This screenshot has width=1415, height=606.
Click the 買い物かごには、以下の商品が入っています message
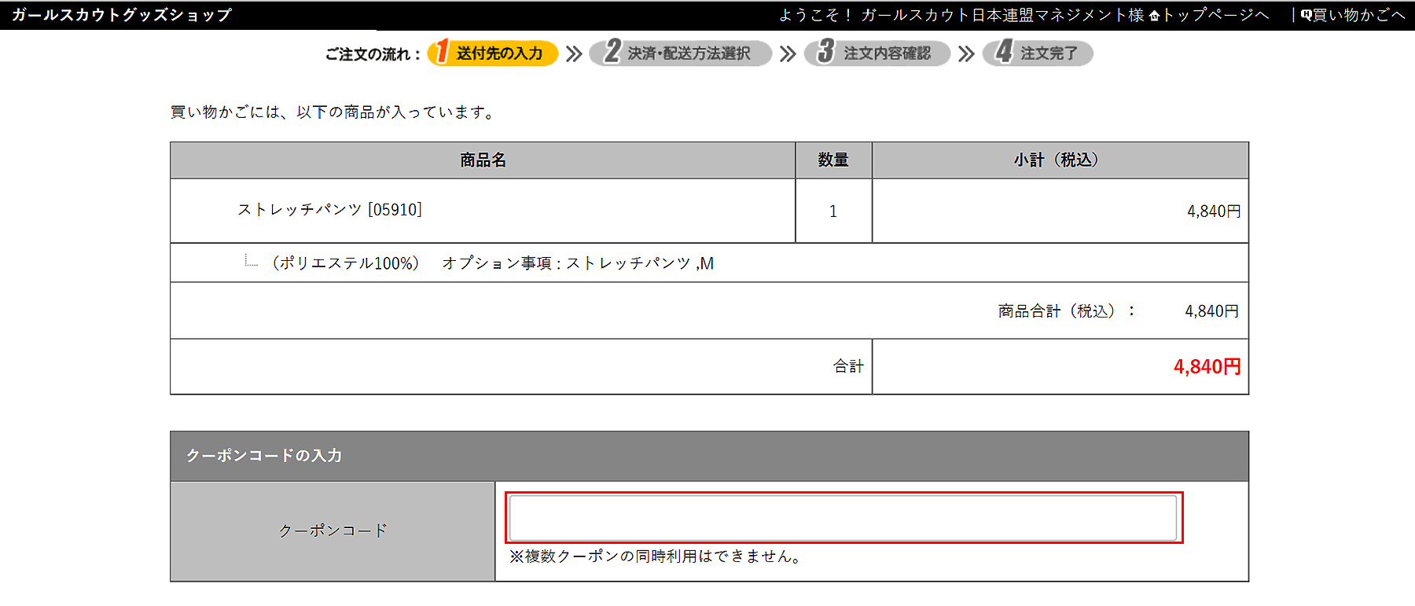(x=335, y=112)
